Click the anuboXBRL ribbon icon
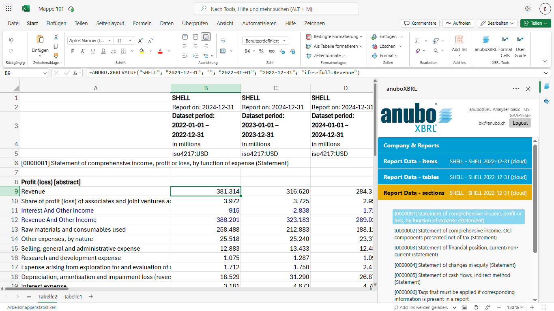This screenshot has height=311, width=554. click(486, 40)
